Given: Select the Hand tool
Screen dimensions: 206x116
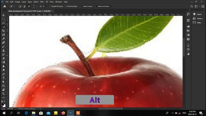Looking at the screenshot, I should 4,90.
